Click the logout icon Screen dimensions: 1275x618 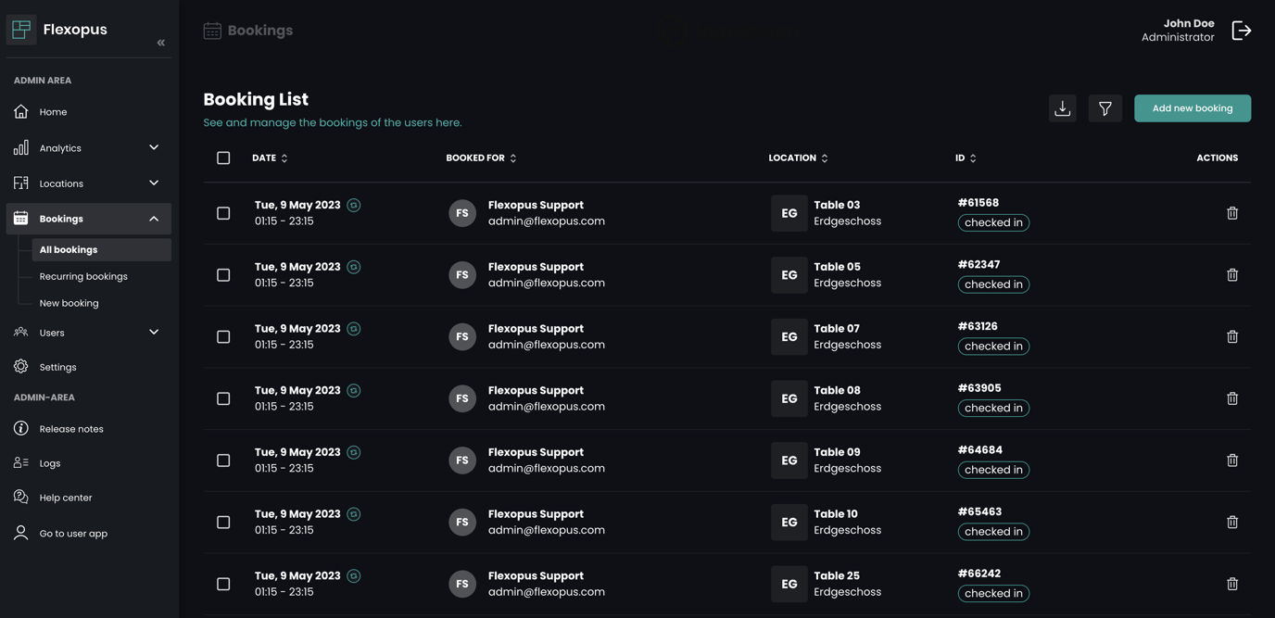pyautogui.click(x=1242, y=31)
